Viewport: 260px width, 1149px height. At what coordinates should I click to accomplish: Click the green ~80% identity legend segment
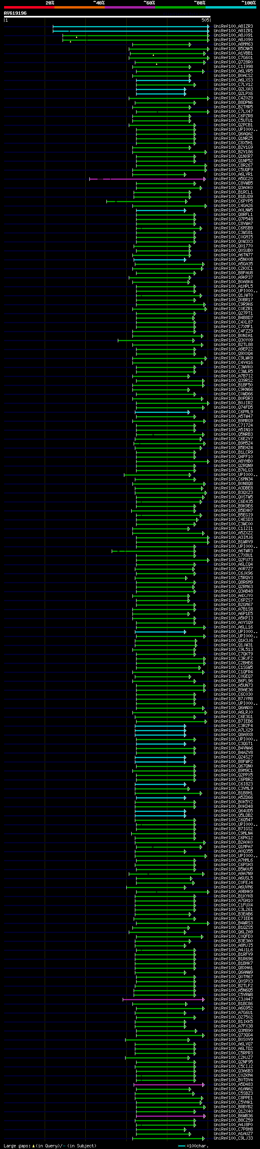(x=180, y=7)
